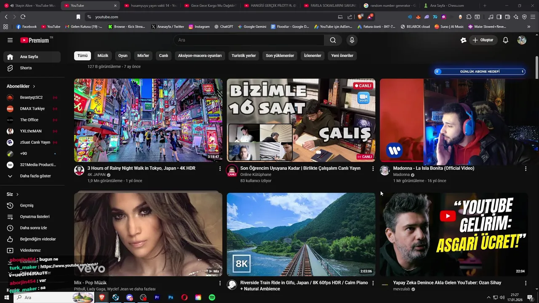Click the magnifier search button
This screenshot has height=303, width=539.
click(x=333, y=40)
